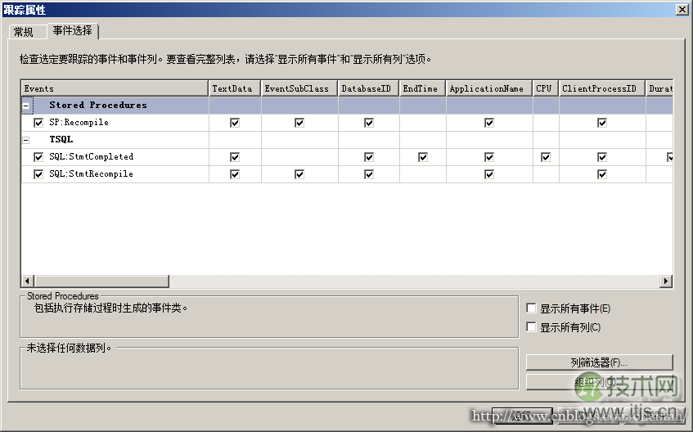Toggle ApplicationName for SP:Recompile
The width and height of the screenshot is (693, 432).
(488, 123)
